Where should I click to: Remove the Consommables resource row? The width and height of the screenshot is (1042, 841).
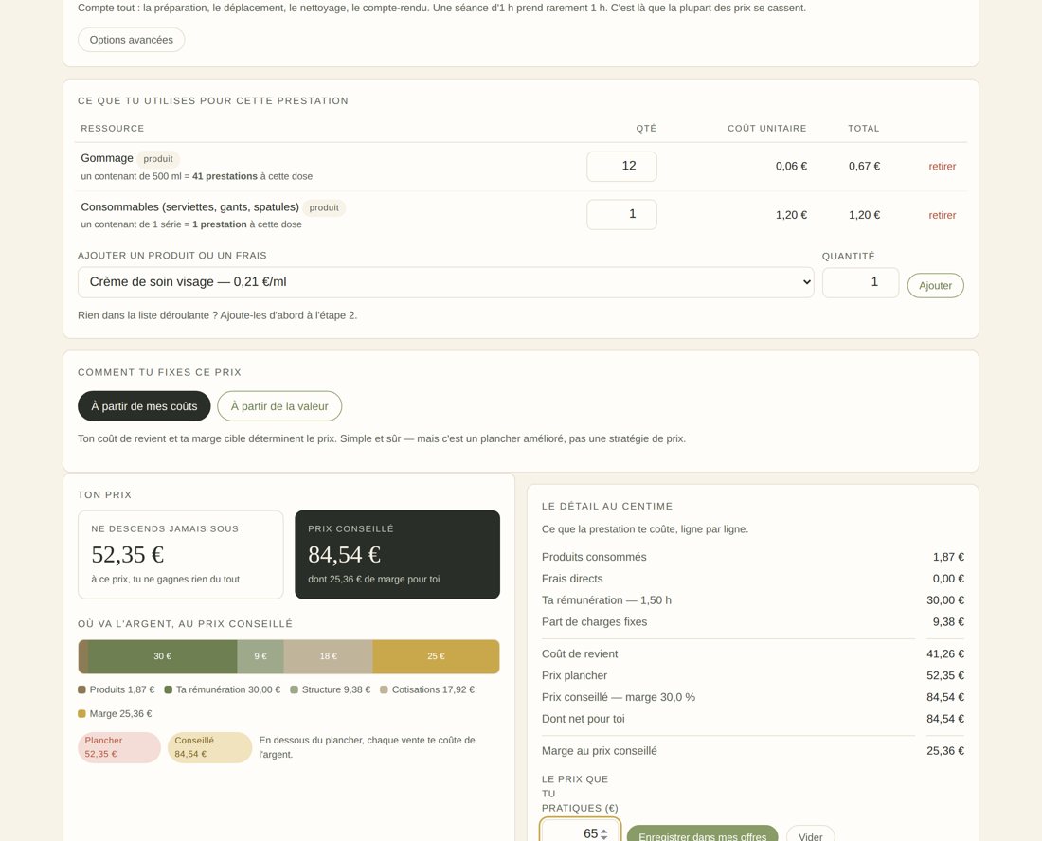point(942,215)
